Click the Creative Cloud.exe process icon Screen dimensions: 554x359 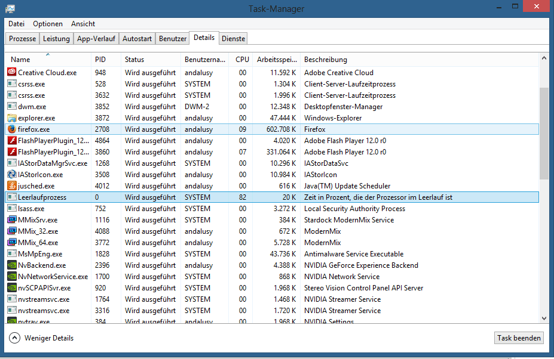click(x=12, y=72)
